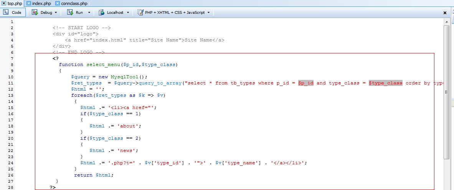Close connclass.php using its X icon
Viewport: 454px width, 190px height.
coord(58,3)
